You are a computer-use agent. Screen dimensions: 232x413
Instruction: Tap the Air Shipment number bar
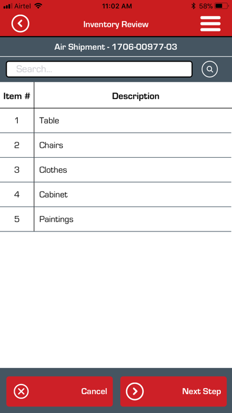coord(116,47)
